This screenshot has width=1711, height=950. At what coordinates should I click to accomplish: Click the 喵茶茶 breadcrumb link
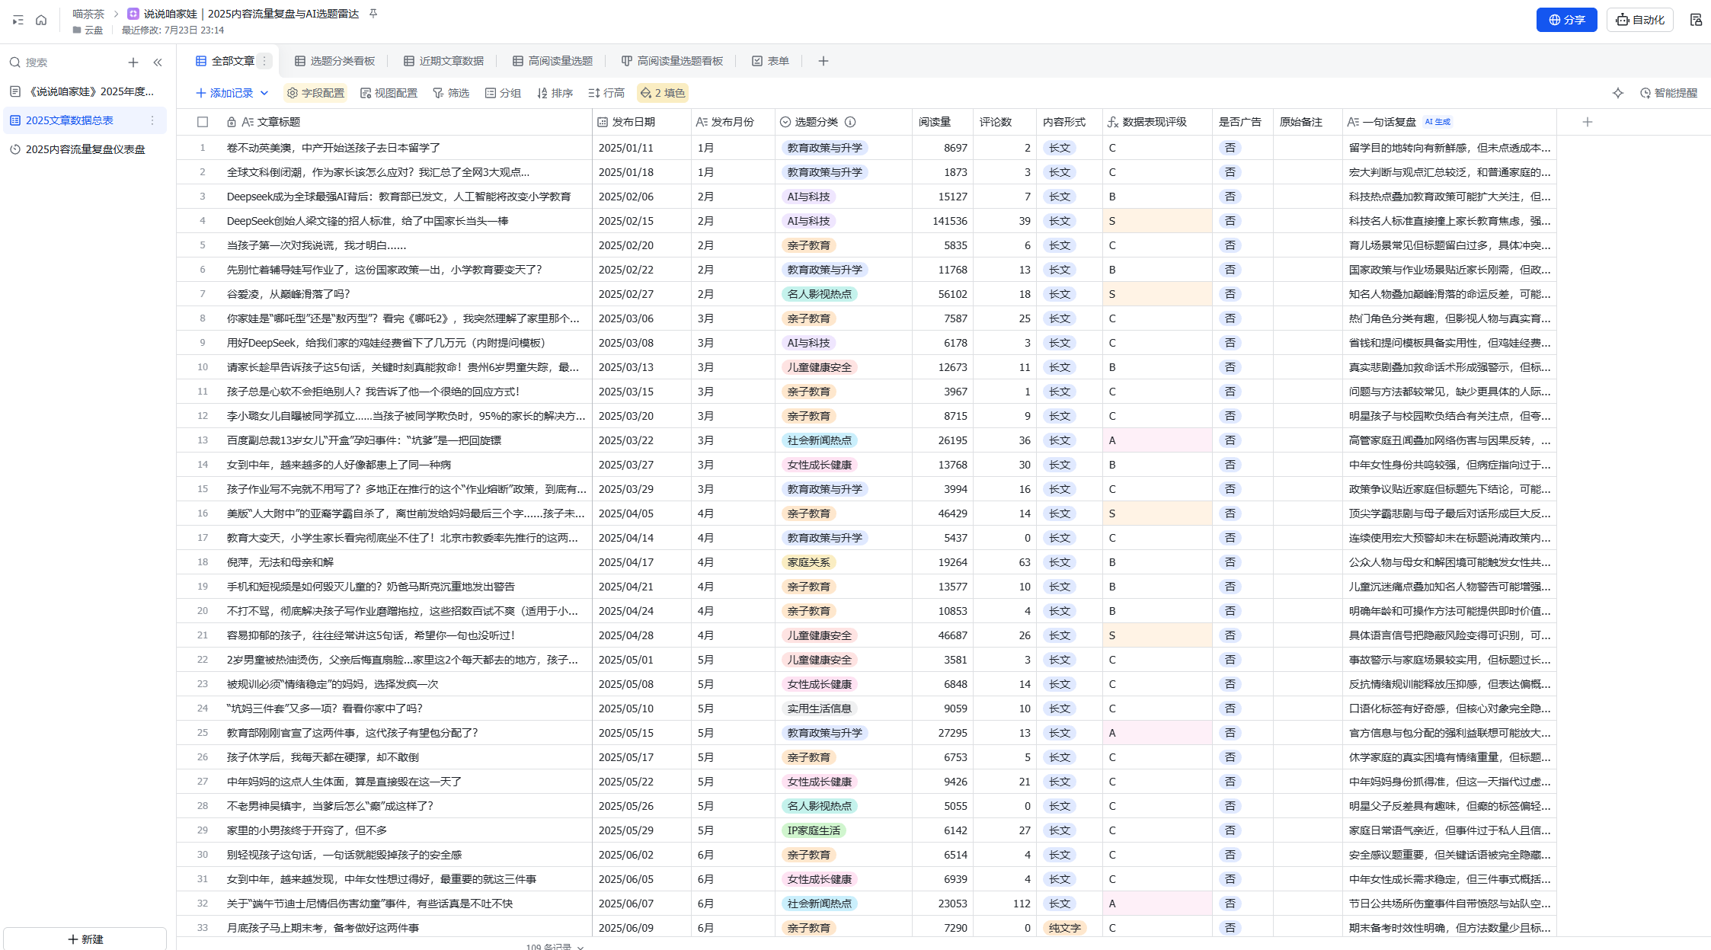(88, 14)
